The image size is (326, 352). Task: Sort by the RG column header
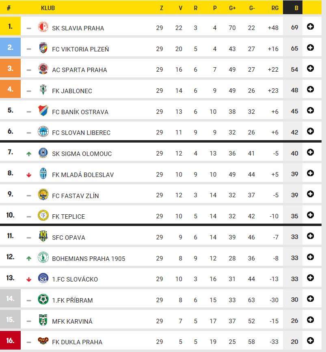(x=275, y=8)
